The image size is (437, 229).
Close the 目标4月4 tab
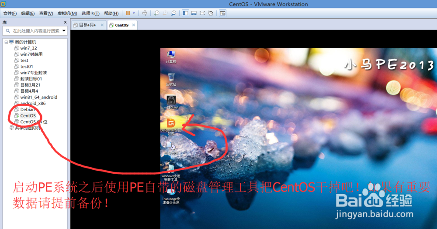[102, 25]
